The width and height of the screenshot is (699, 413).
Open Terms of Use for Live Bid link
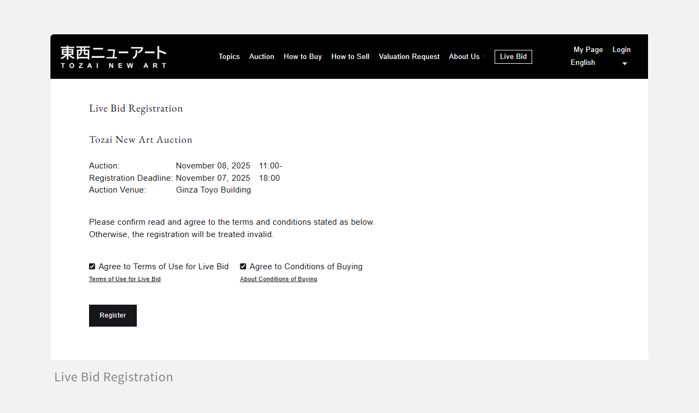pos(125,279)
